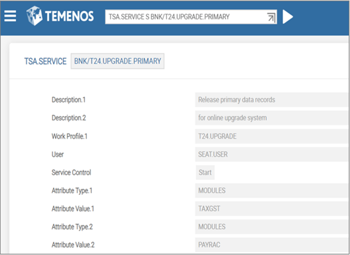The width and height of the screenshot is (350, 255).
Task: Click the TSA.SERVICE heading label
Action: coord(45,61)
